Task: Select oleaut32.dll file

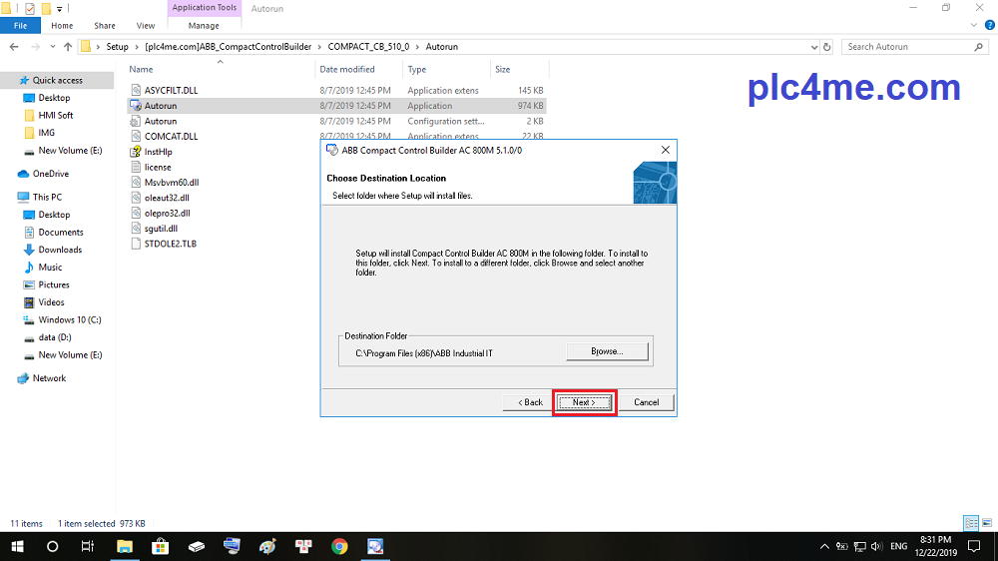Action: tap(166, 198)
